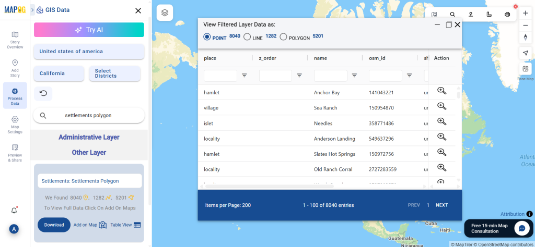The width and height of the screenshot is (535, 247).
Task: Select the POINT radio option
Action: click(x=207, y=37)
